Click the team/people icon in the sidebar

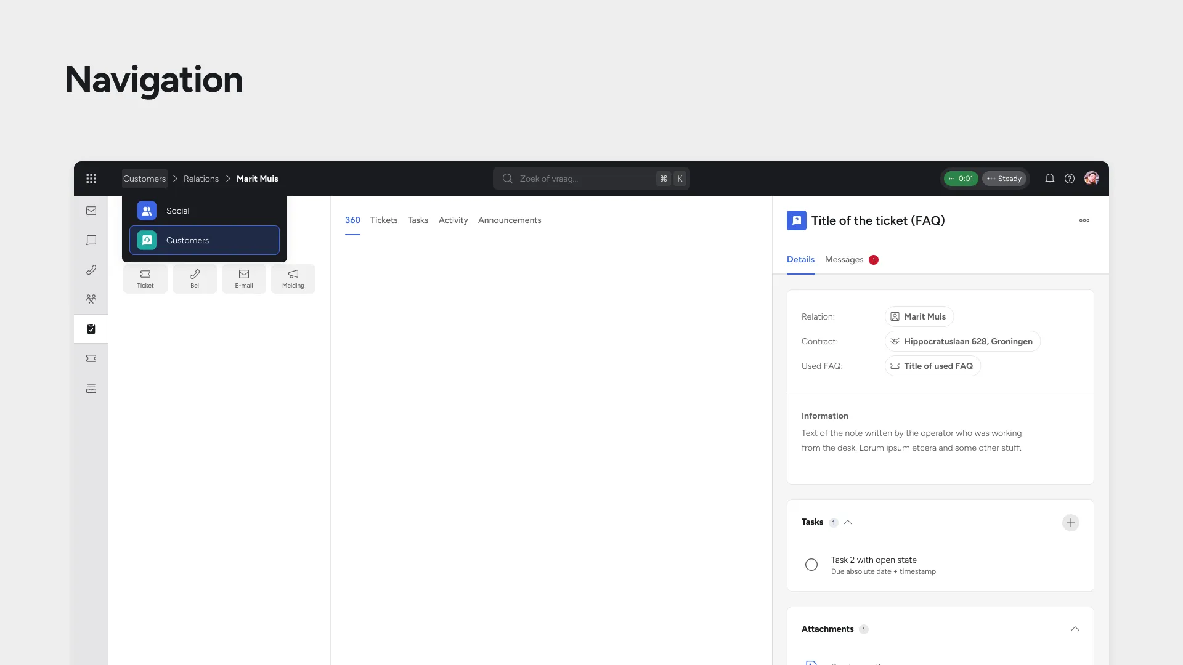pos(91,299)
